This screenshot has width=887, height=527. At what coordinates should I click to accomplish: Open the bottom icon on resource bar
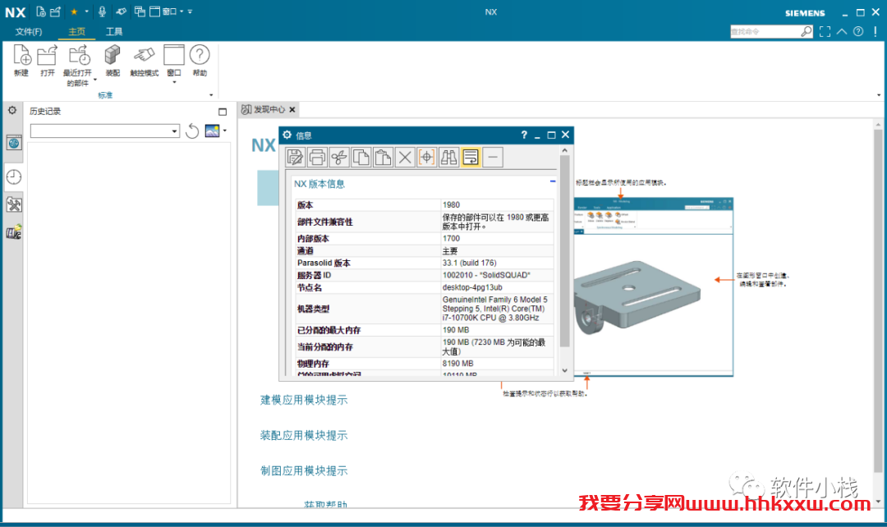14,231
